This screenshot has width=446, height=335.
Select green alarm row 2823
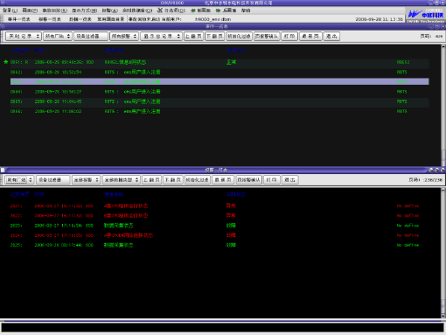[x=214, y=226]
